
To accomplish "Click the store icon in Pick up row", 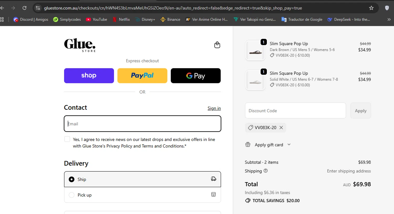I will click(x=214, y=195).
